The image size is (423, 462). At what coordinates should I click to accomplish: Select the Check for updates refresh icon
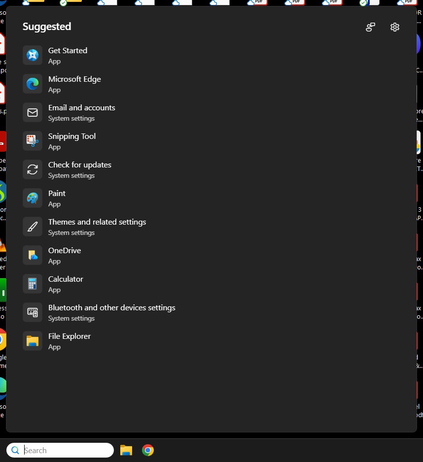coord(33,169)
